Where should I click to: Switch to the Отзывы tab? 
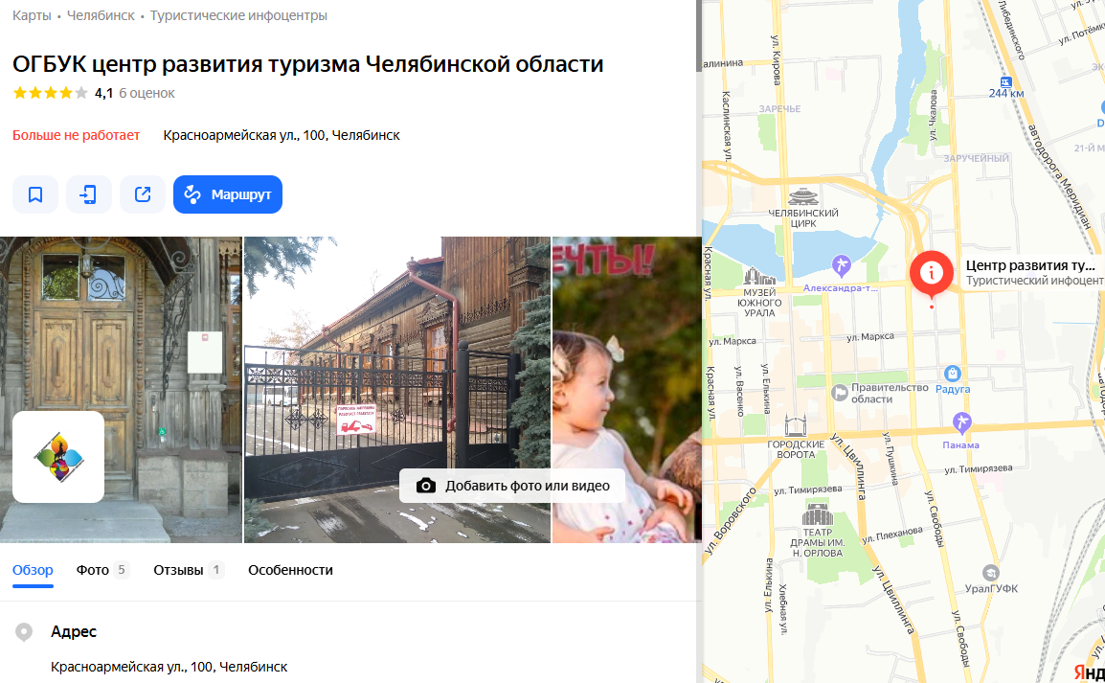189,570
